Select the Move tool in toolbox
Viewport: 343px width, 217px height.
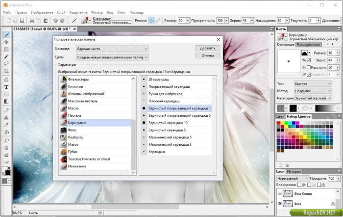click(6, 42)
